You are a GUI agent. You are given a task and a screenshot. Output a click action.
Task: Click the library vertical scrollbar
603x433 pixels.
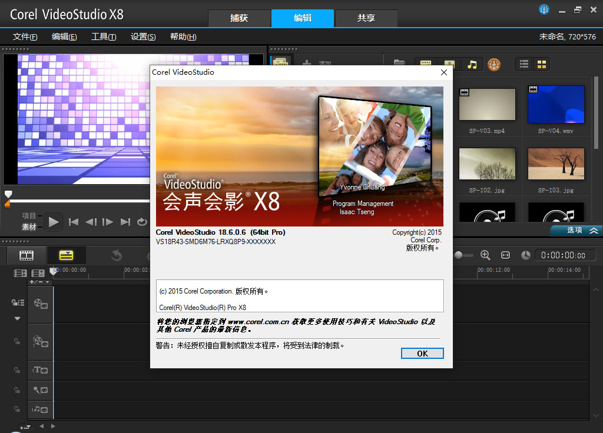pyautogui.click(x=596, y=112)
